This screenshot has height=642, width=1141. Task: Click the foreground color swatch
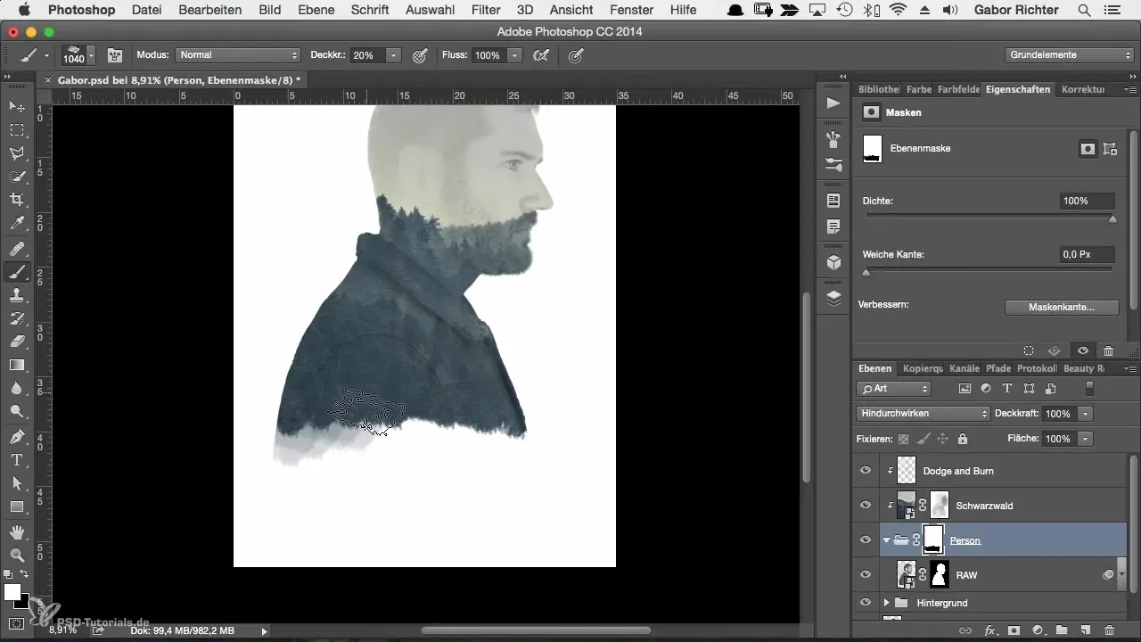[12, 592]
